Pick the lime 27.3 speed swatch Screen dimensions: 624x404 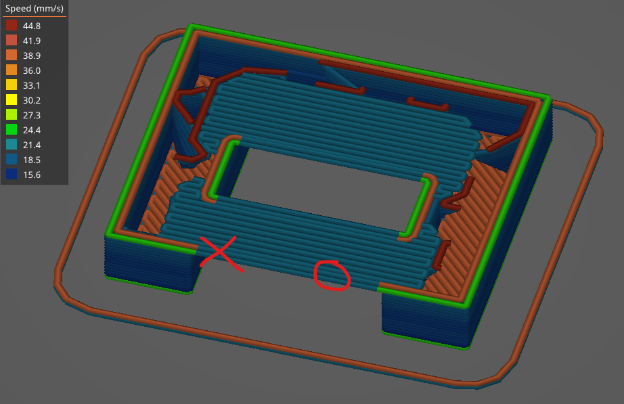click(12, 115)
